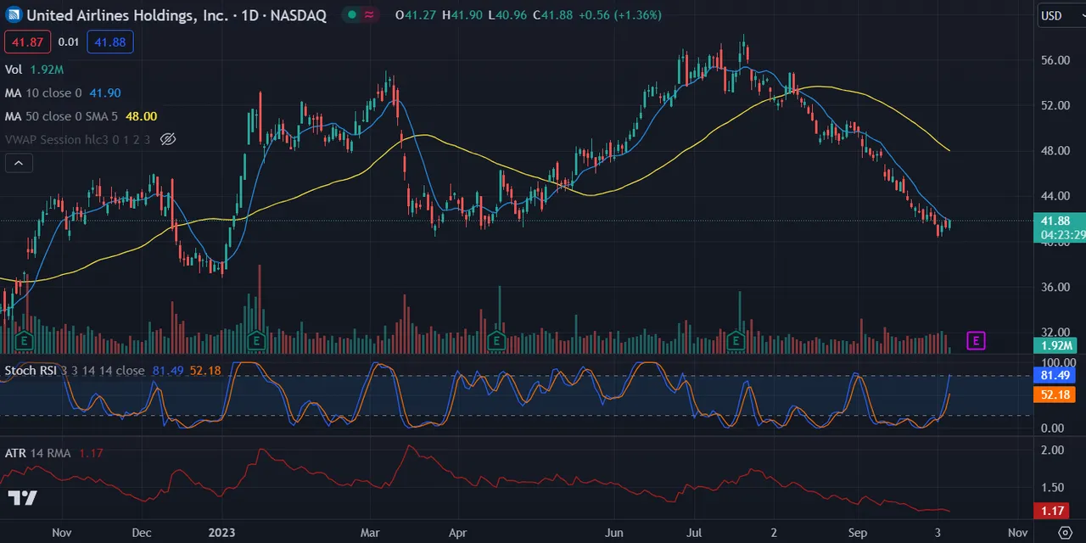
Task: Click the blue 41.90 MA 10 value
Action: (x=104, y=92)
